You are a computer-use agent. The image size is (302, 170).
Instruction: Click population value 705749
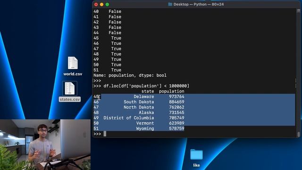coord(176,118)
